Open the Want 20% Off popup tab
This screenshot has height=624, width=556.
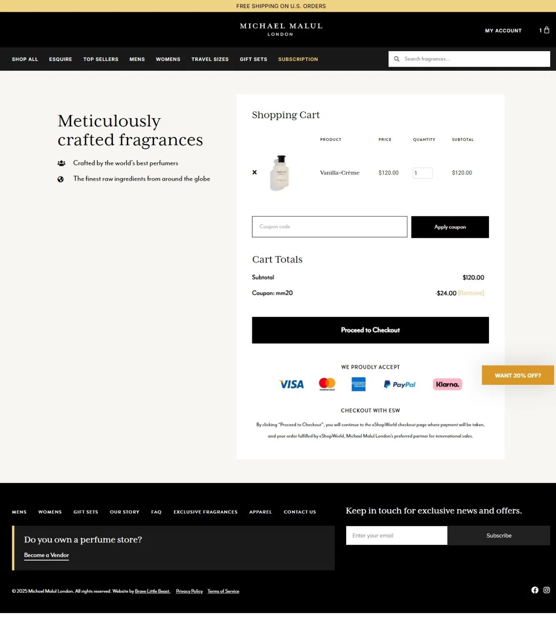[518, 375]
